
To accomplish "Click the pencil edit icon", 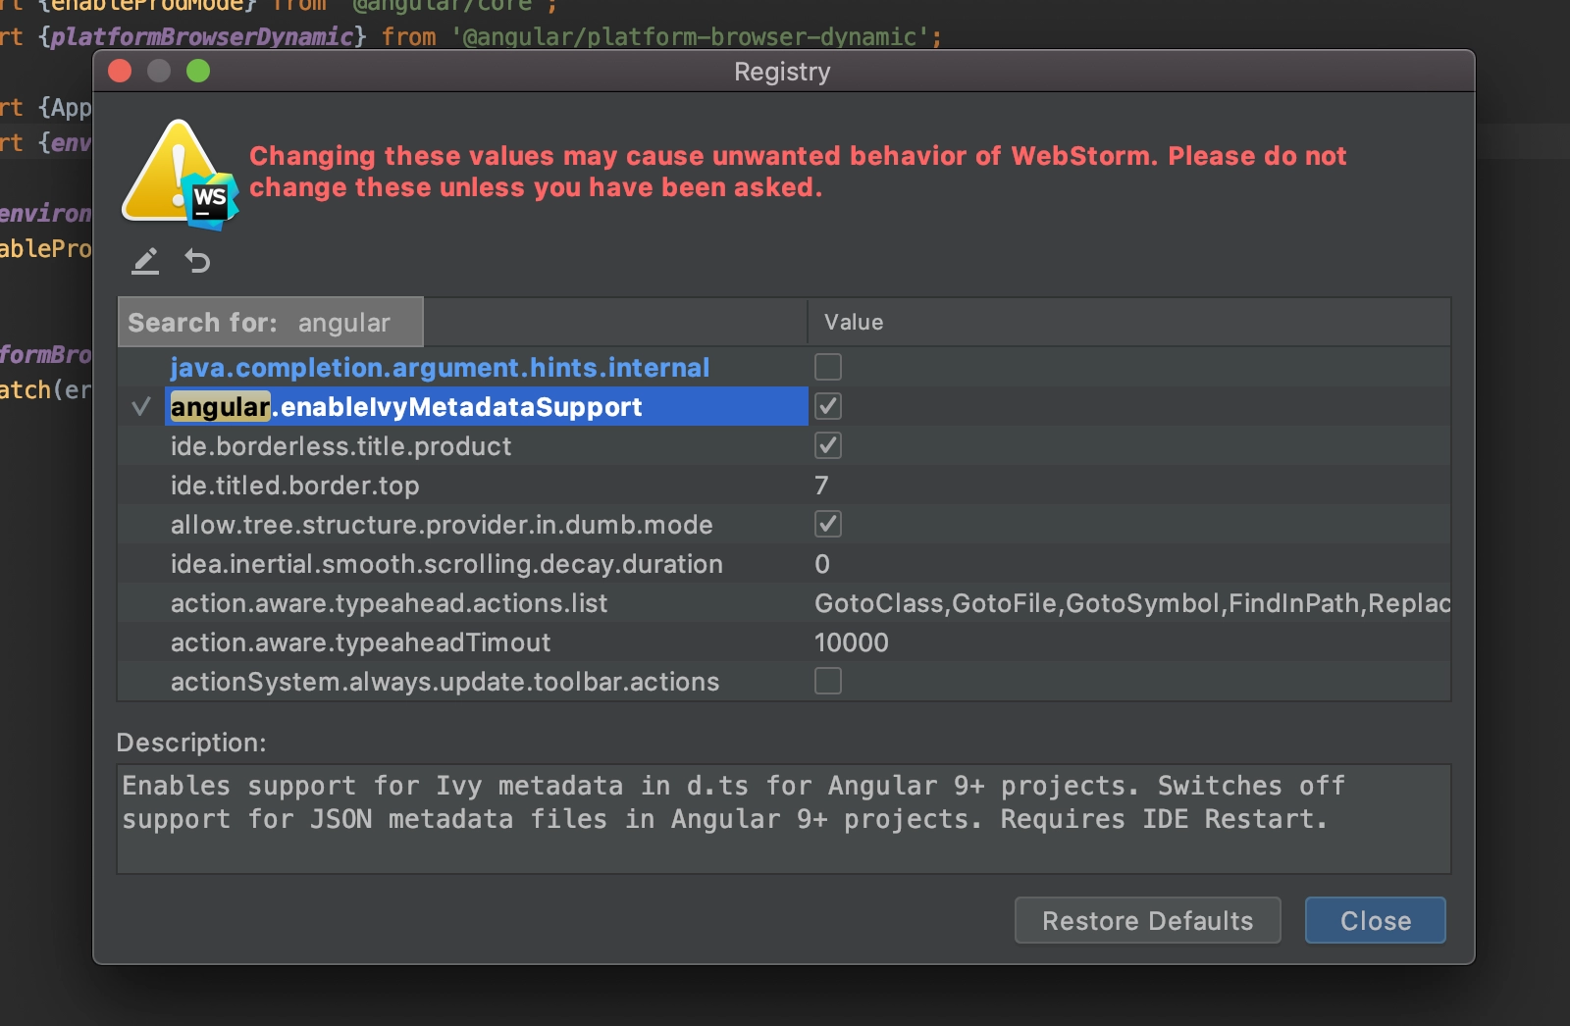I will (x=145, y=261).
